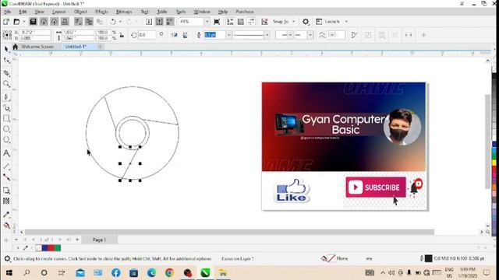
Task: Click the Full-screen preview icon
Action: click(217, 22)
